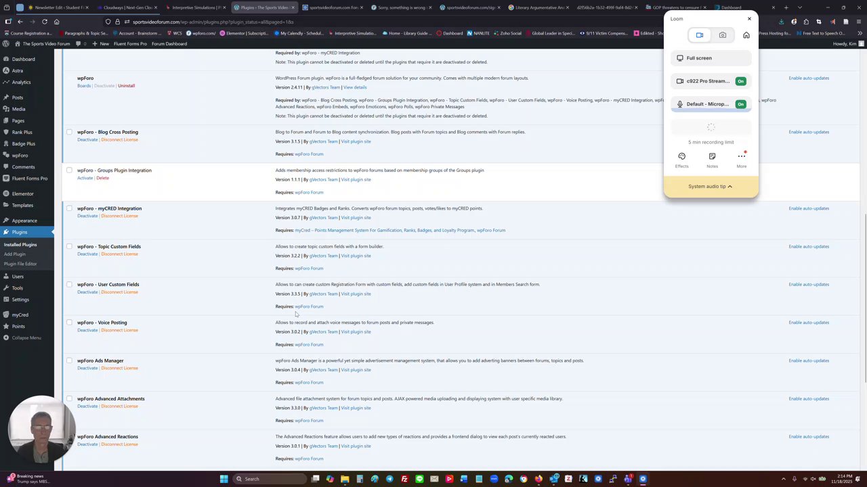
Task: Click the Appearance sidebar icon
Action: click(6, 221)
